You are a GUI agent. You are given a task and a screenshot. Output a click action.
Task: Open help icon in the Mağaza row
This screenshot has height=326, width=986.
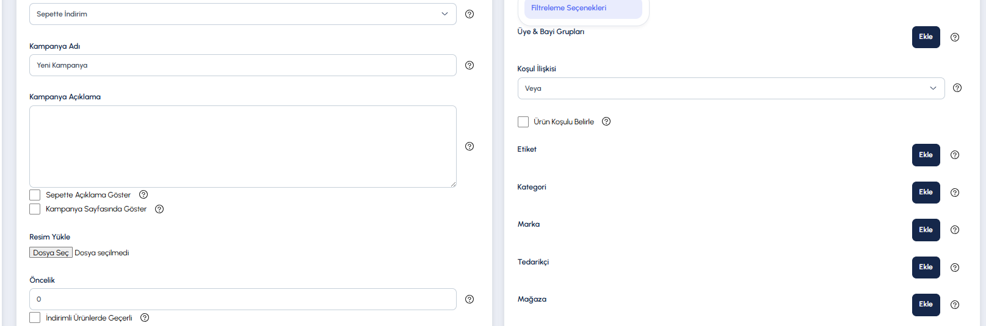[x=955, y=305]
